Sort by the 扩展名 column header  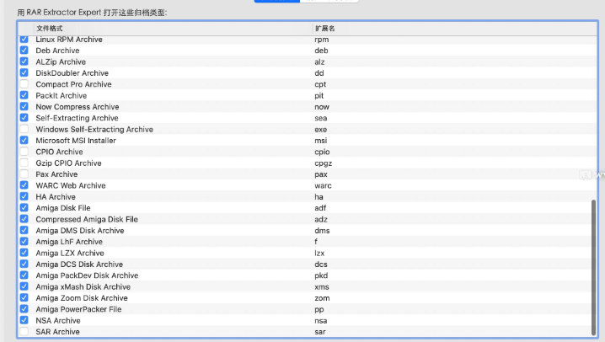tap(454, 29)
